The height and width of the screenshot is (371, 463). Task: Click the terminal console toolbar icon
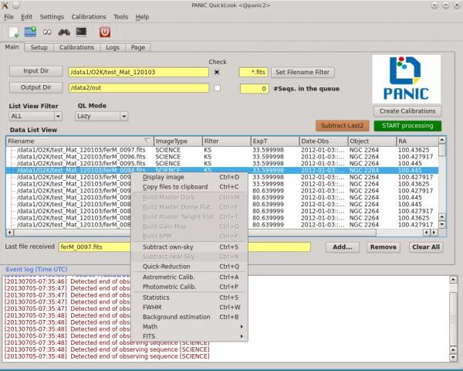click(80, 32)
